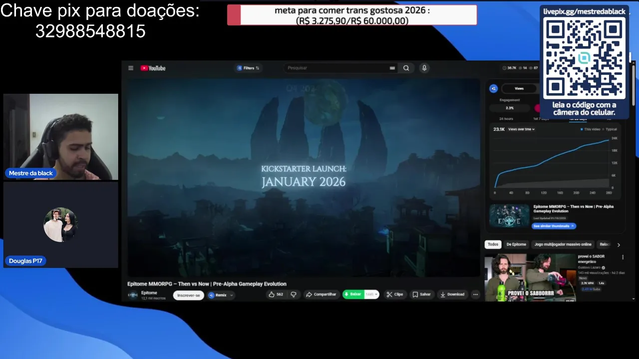Open the Filters button beside the search bar
The width and height of the screenshot is (639, 359).
pos(248,68)
